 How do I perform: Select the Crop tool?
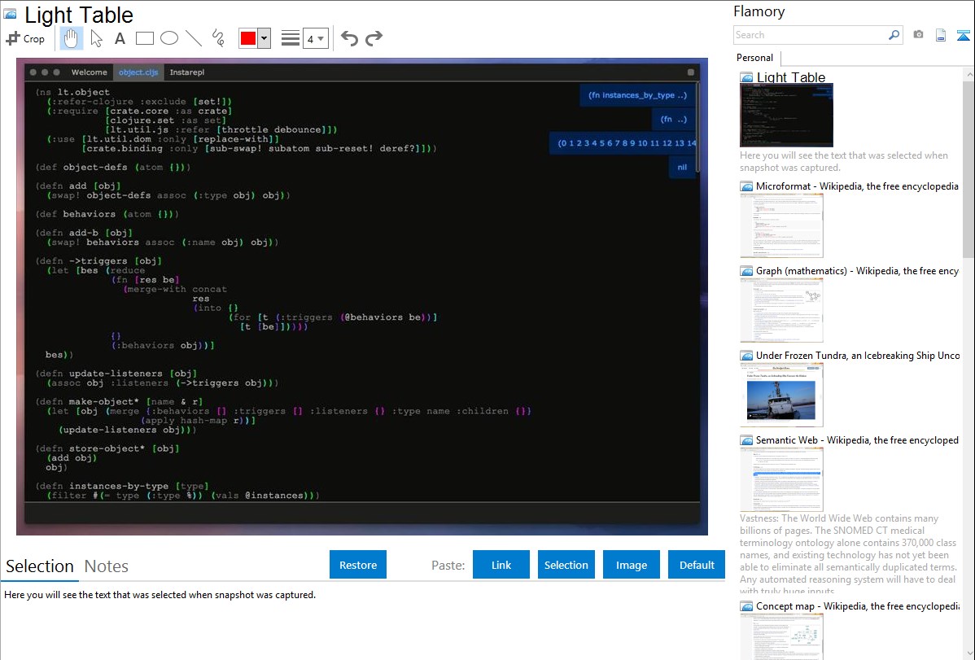click(25, 38)
